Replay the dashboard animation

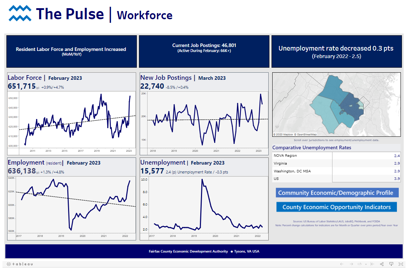pyautogui.click(x=360, y=264)
